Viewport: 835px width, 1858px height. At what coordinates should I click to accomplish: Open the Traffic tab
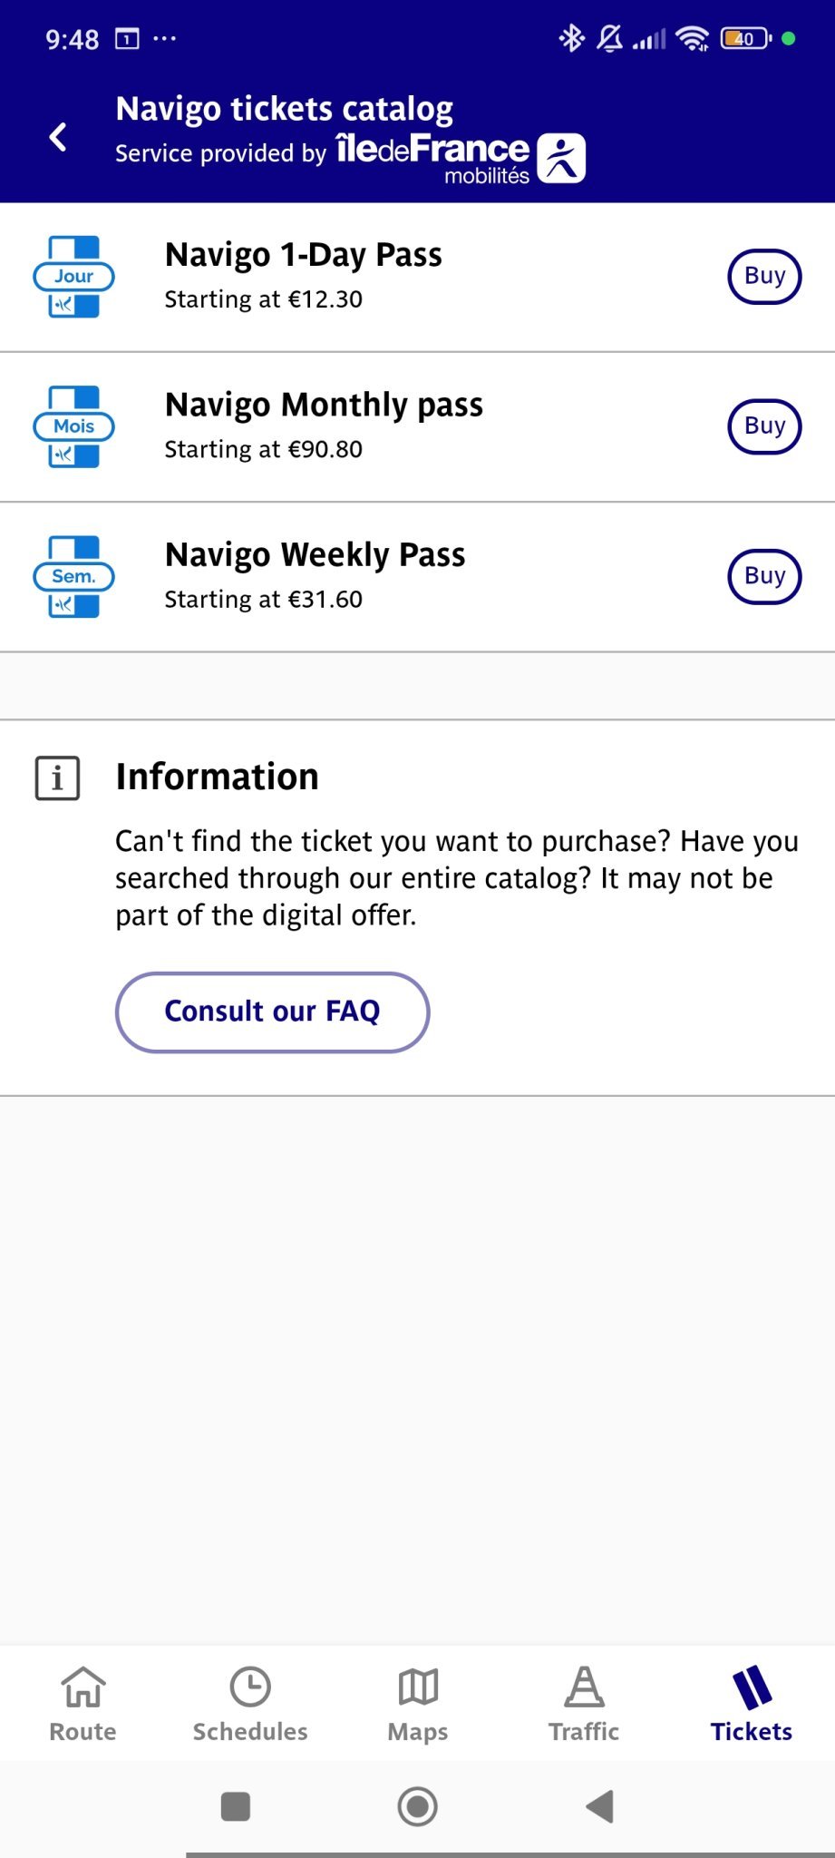584,1704
